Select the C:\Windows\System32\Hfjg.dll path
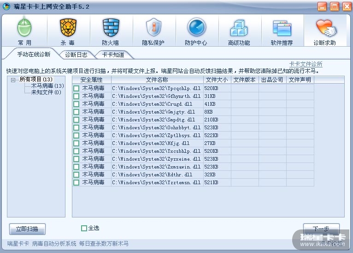The image size is (353, 253). [x=151, y=143]
